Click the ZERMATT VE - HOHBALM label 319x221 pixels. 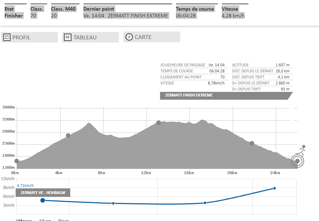coord(43,193)
